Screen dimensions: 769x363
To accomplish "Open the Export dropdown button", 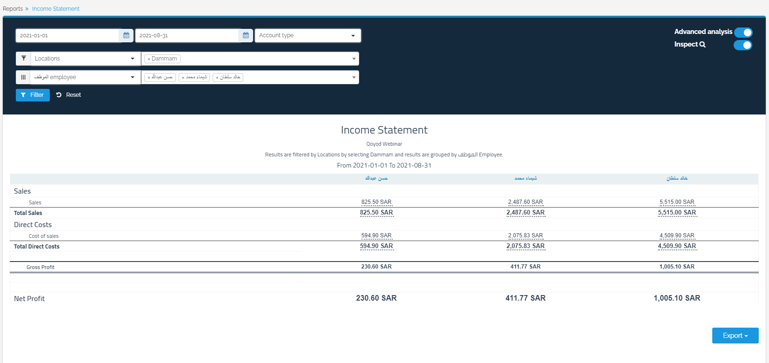I will click(x=735, y=336).
